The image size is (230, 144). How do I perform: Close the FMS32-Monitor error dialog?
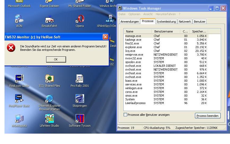tap(105, 37)
